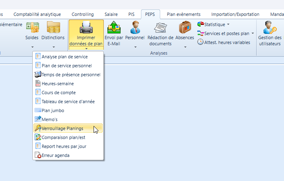Screen dimensions: 284x181
Task: Select Cours de compte entry
Action: [x=68, y=92]
